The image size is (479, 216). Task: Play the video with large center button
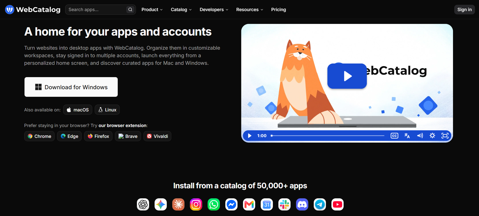(x=347, y=76)
